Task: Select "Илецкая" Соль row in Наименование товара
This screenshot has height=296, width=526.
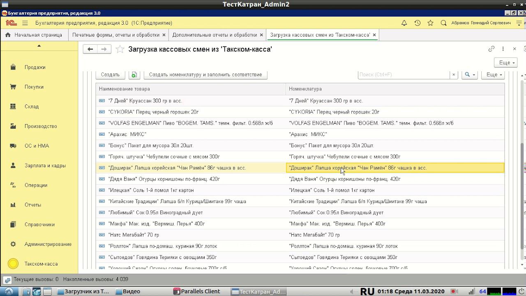Action: (191, 190)
